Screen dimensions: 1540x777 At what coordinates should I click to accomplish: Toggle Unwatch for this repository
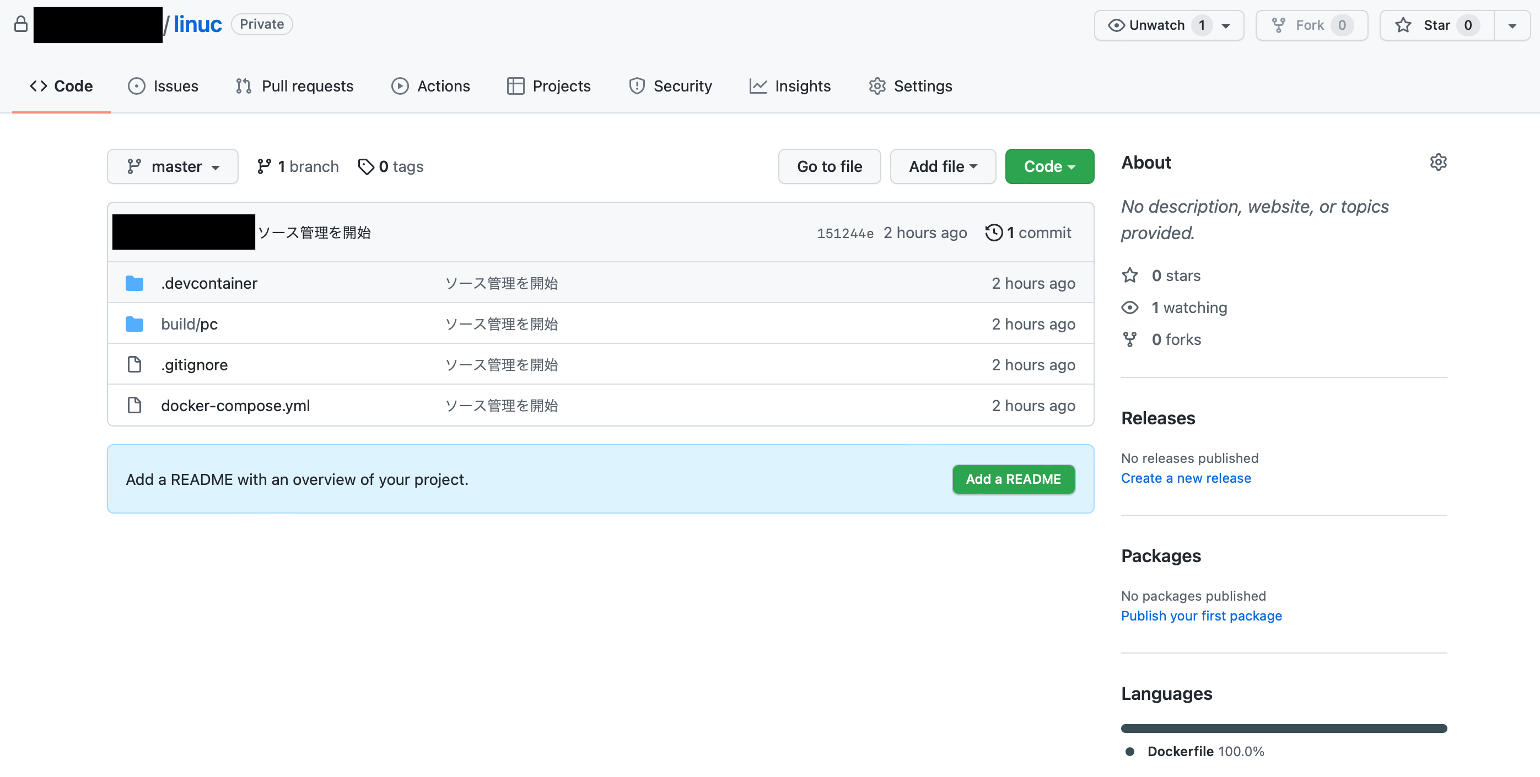click(x=1157, y=25)
